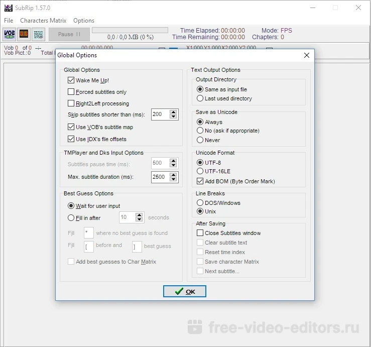Viewport: 371px width, 347px height.
Task: Increase Subtitles pause time value
Action: click(173, 161)
